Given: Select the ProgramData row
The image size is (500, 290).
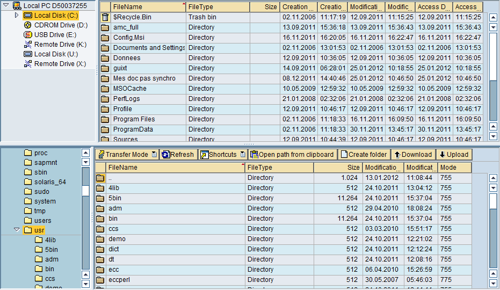Looking at the screenshot, I should [292, 129].
